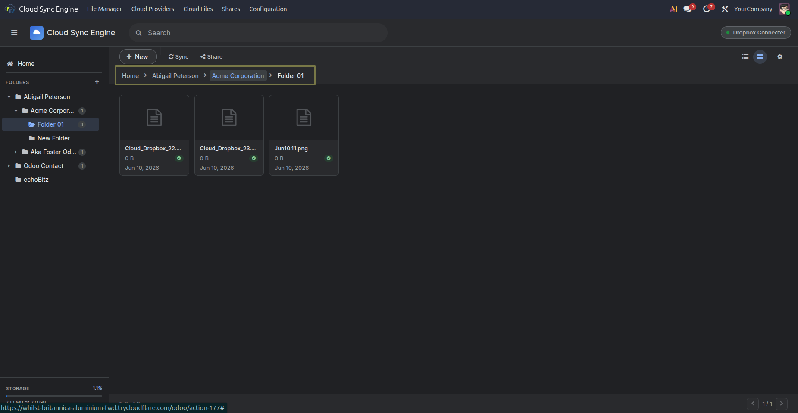This screenshot has width=798, height=413.
Task: Select New Folder in the tree
Action: 50,138
